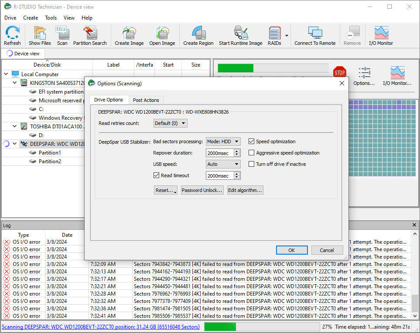The image size is (420, 333).
Task: Select the C: volume icon
Action: point(33,109)
